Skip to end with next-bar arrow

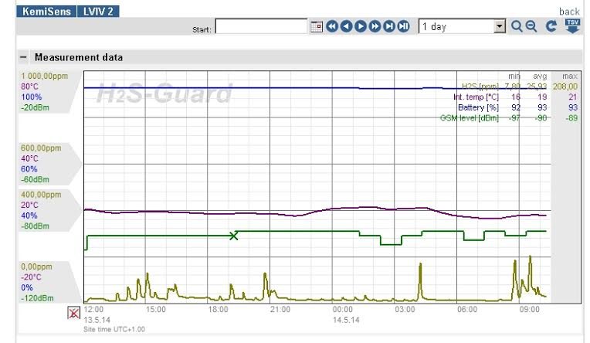click(389, 26)
